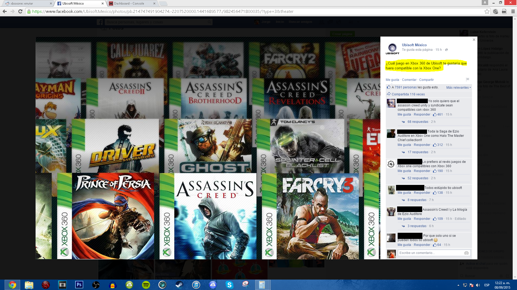Viewport: 517px width, 290px height.
Task: Like the comment with 312 likes
Action: click(x=404, y=145)
